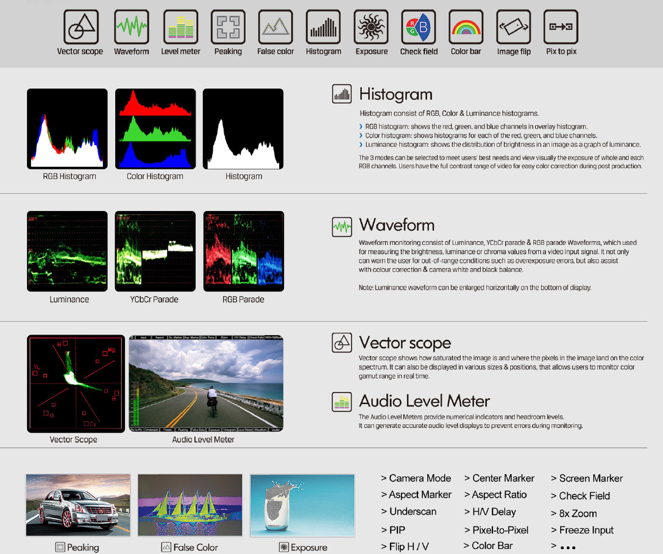Viewport: 663px width, 554px height.
Task: Click the Audio Level Meter heading
Action: tap(425, 401)
